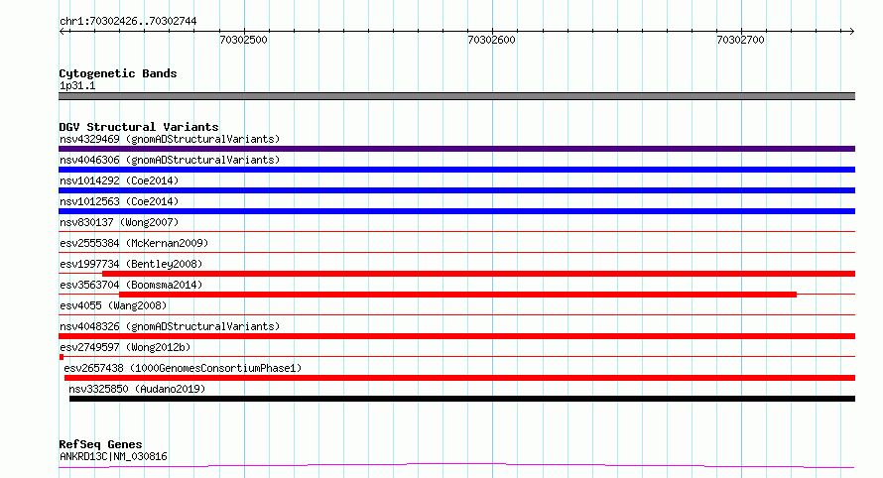Screen dimensions: 883x478
Task: Click the 70302700 ruler position label
Action: tap(740, 40)
